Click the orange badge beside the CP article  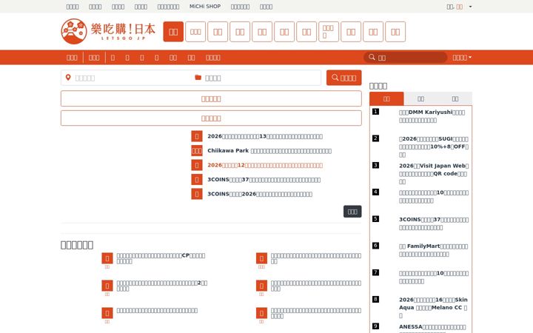(107, 258)
